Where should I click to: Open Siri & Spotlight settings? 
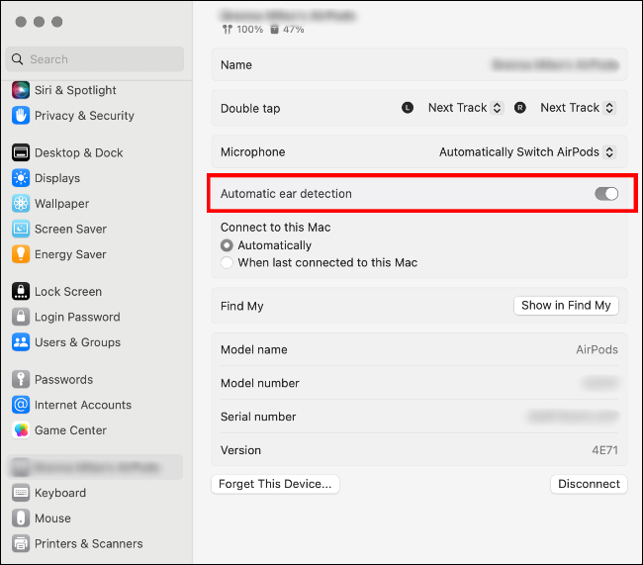tap(75, 90)
